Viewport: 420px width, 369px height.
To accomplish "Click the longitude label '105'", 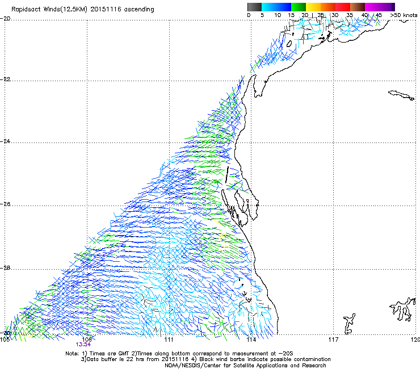I will click(x=5, y=339).
